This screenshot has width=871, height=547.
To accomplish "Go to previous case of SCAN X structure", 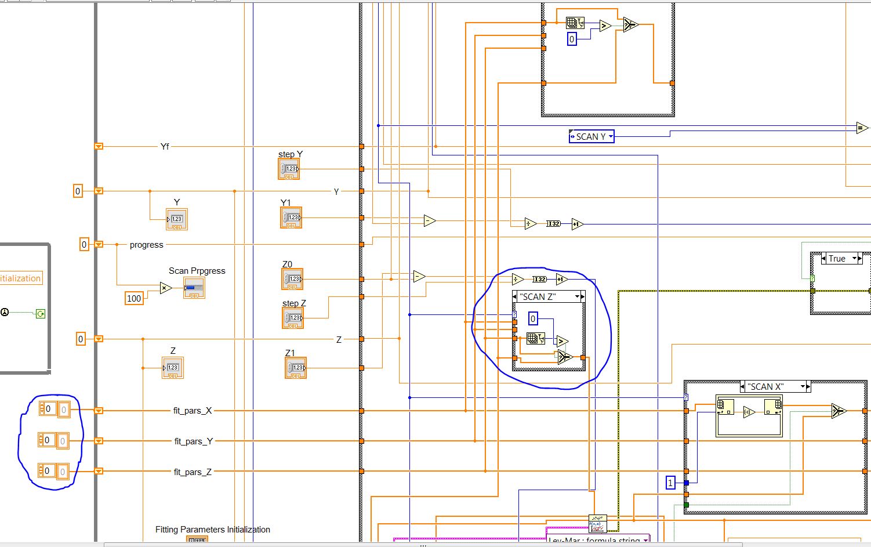I will pos(743,386).
